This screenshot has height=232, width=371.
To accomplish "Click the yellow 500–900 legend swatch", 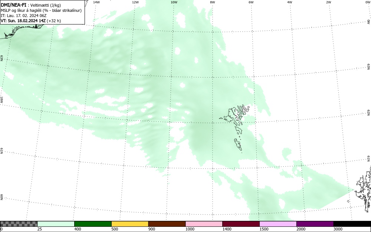I will tap(130, 224).
